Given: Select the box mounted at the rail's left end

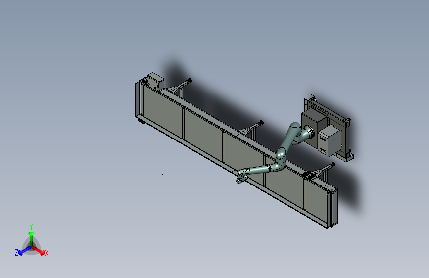Looking at the screenshot, I should pos(155,81).
